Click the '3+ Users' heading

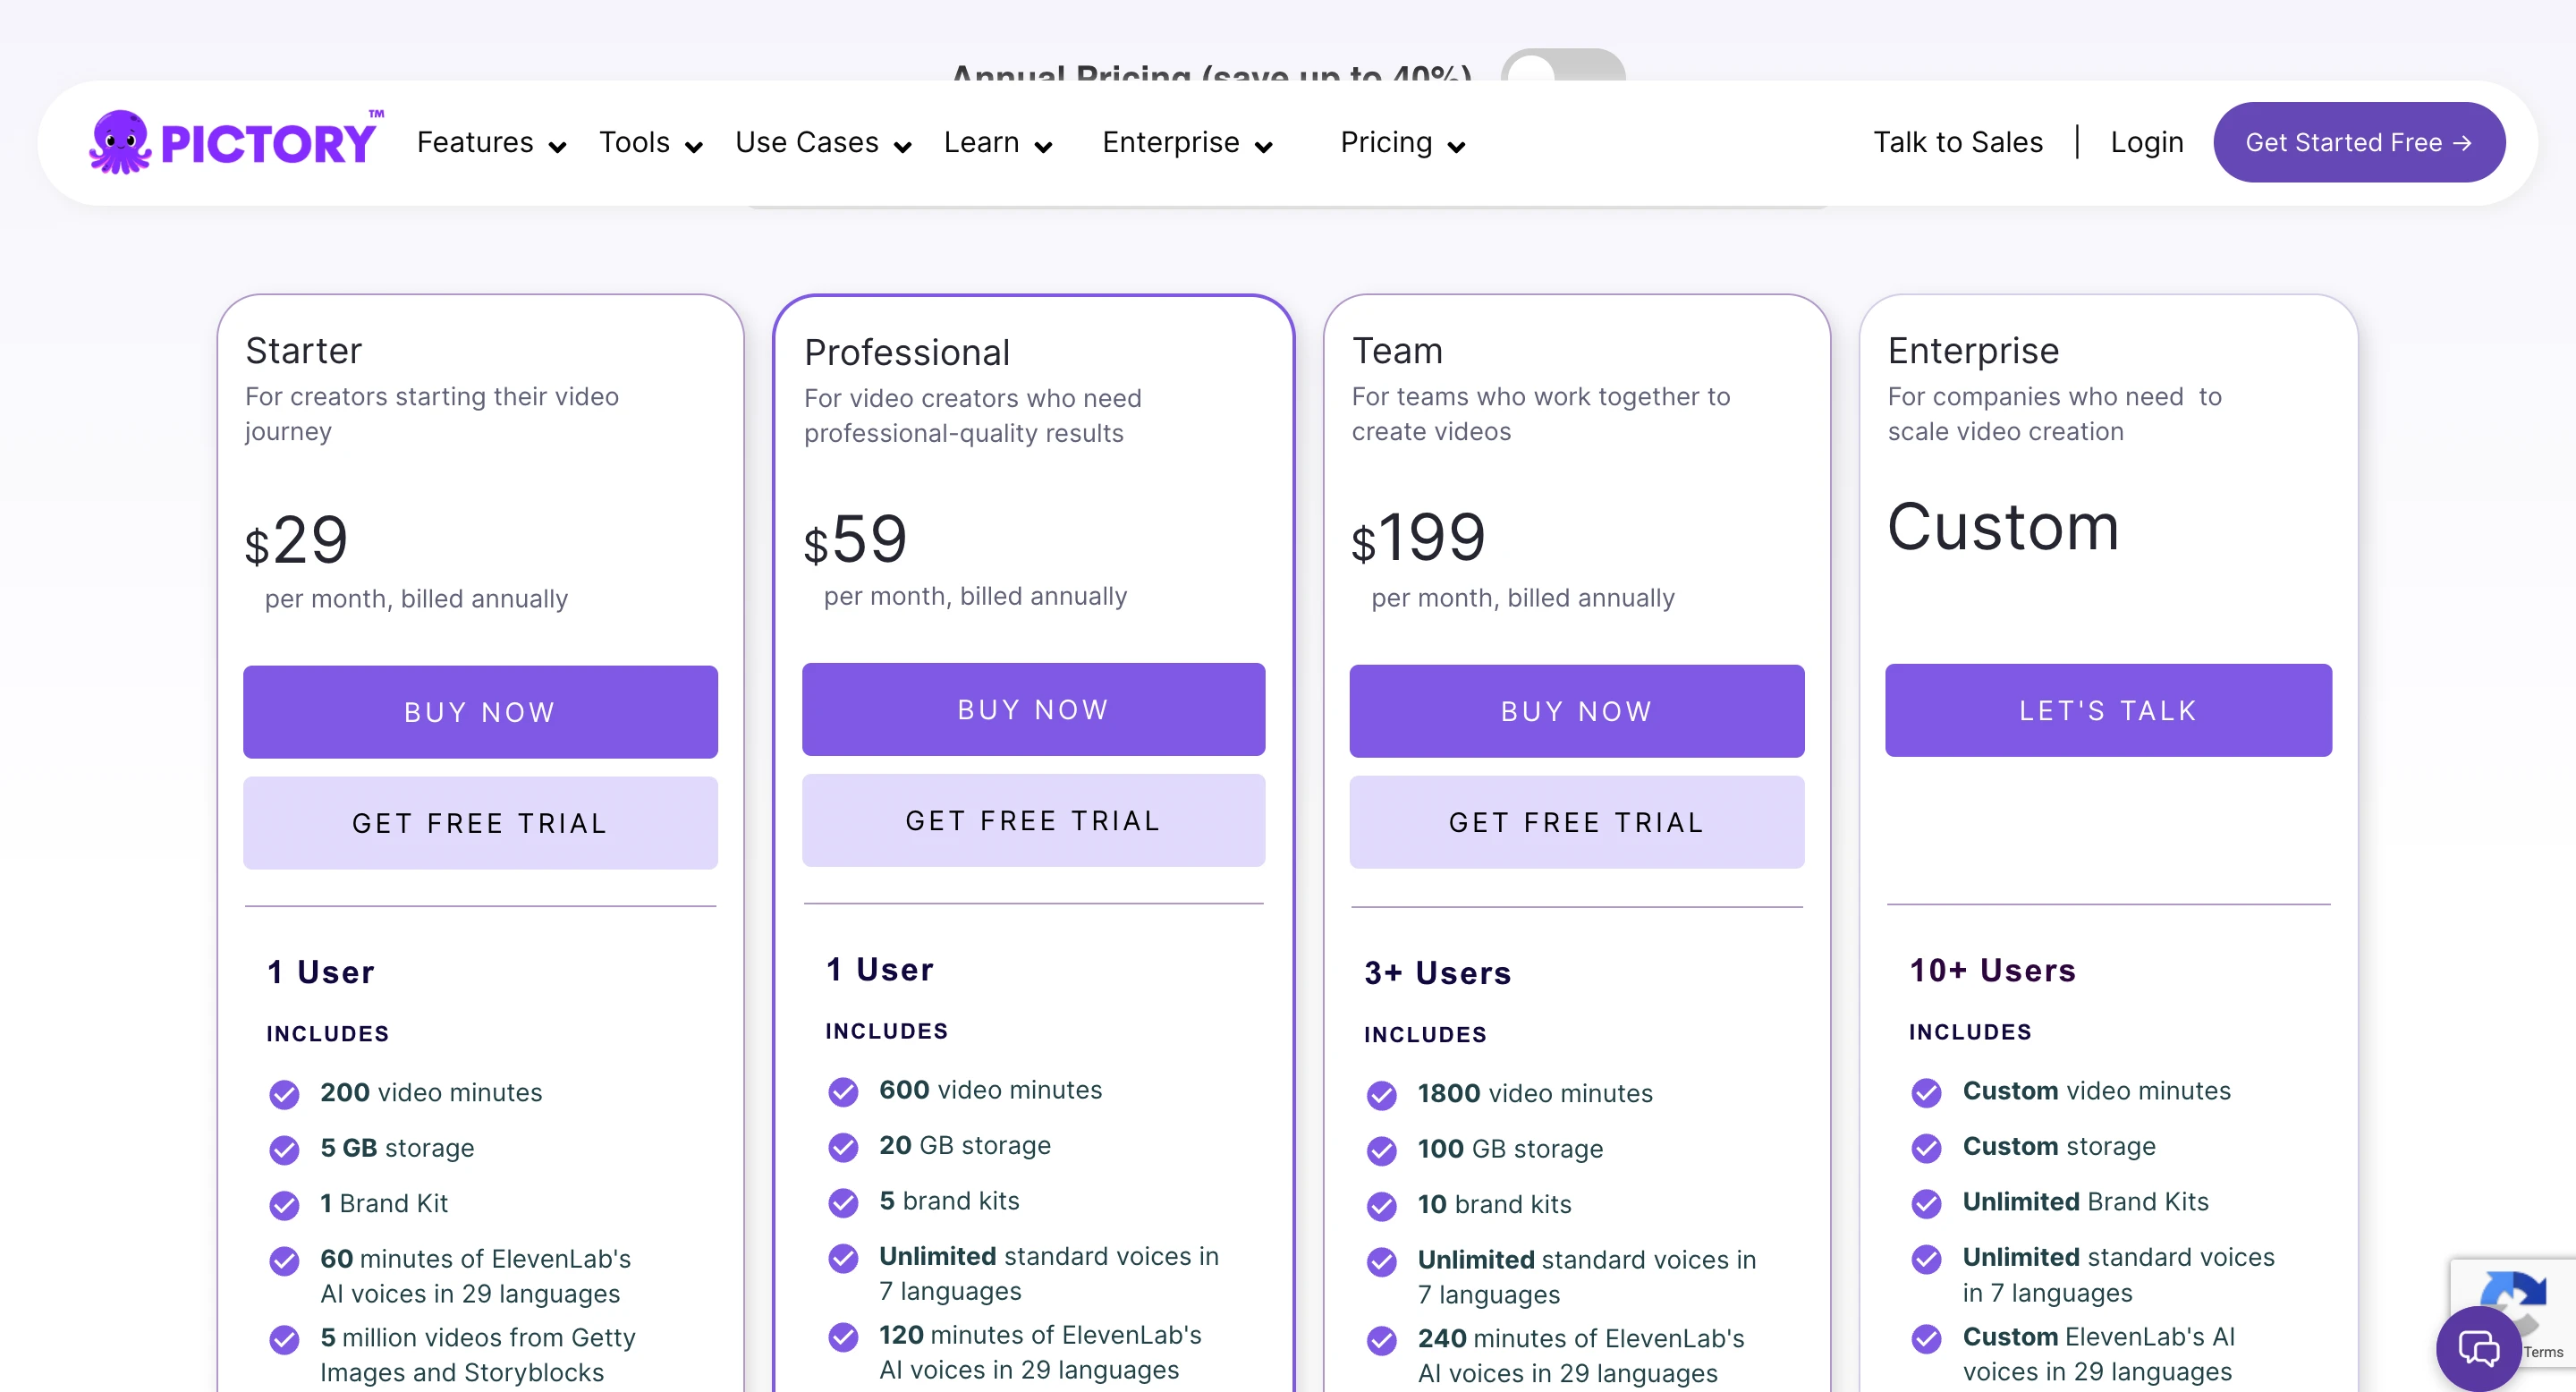pos(1437,973)
